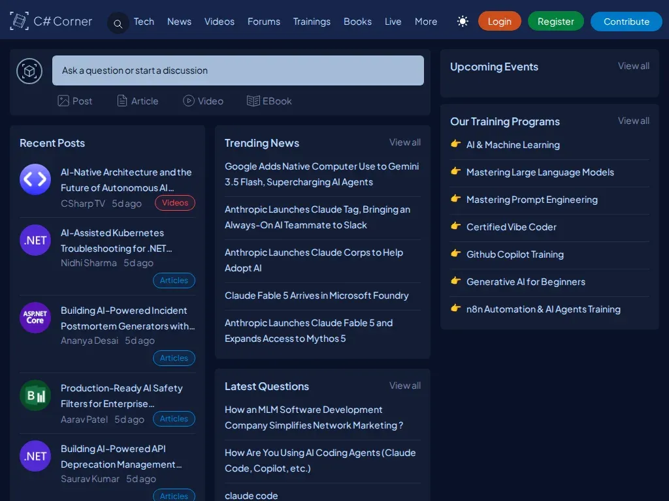
Task: Select the Post image icon
Action: click(x=63, y=101)
